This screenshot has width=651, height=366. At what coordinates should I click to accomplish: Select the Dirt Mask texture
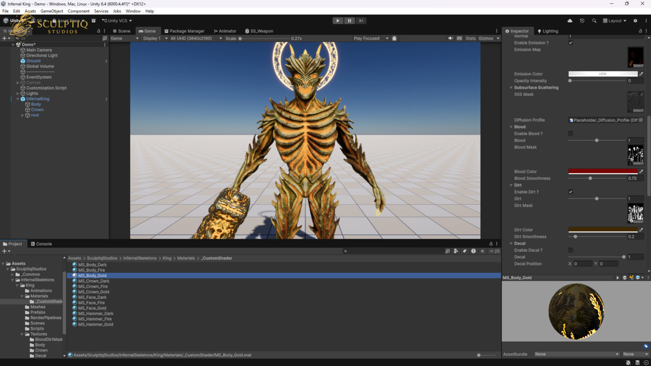click(x=635, y=213)
